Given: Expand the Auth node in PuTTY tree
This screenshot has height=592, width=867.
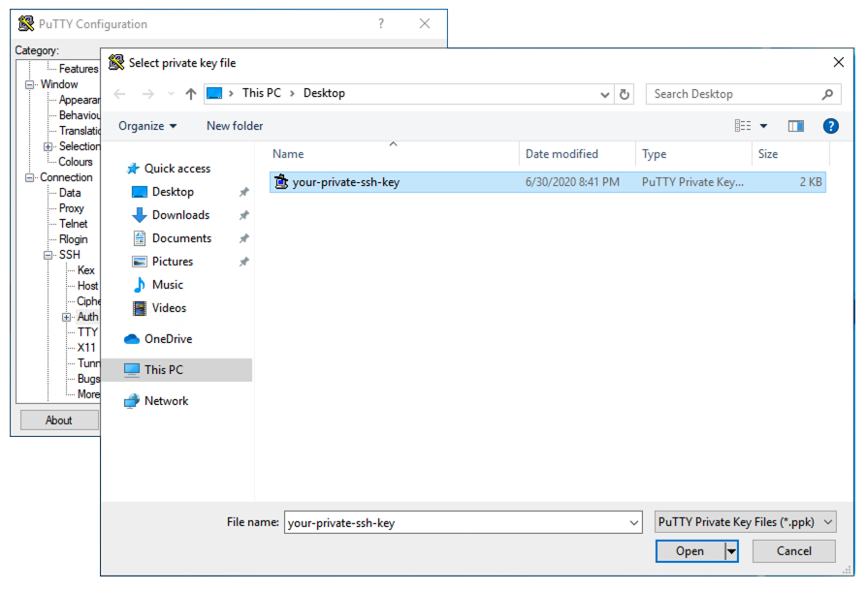Looking at the screenshot, I should (66, 317).
